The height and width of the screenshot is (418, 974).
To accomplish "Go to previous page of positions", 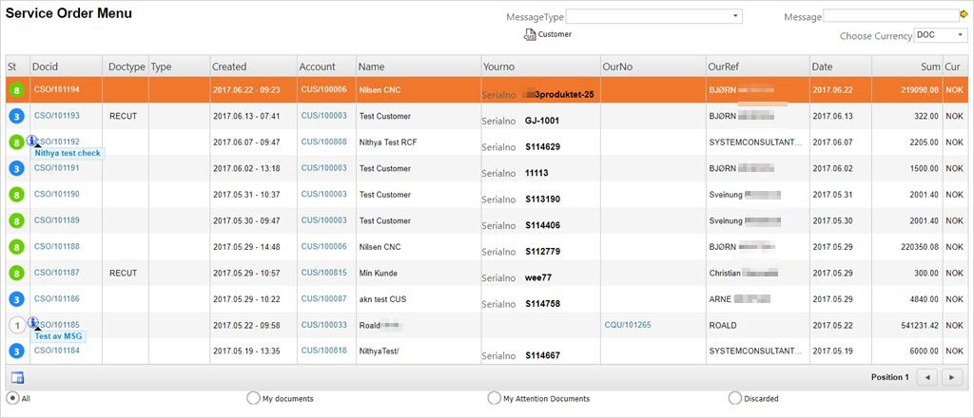I will click(x=925, y=377).
